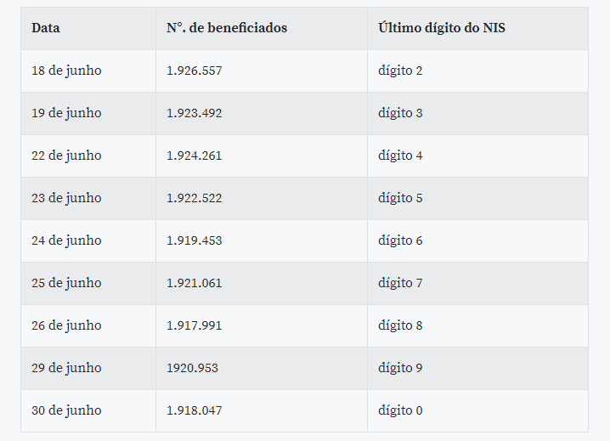Select the "26 de junho" date cell
Viewport: 610px width, 441px height.
pyautogui.click(x=66, y=325)
